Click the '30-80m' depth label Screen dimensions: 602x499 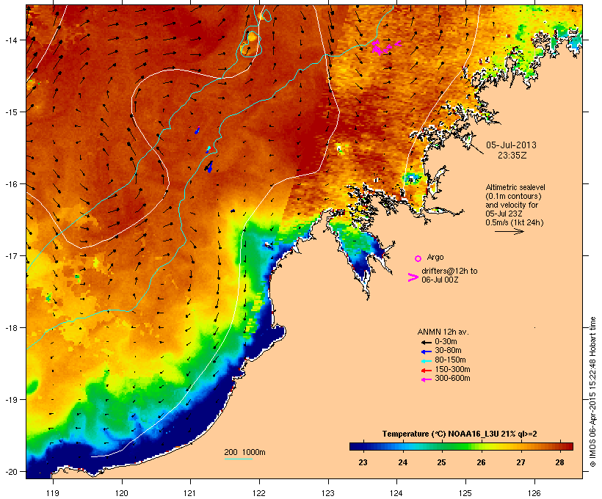pyautogui.click(x=448, y=351)
